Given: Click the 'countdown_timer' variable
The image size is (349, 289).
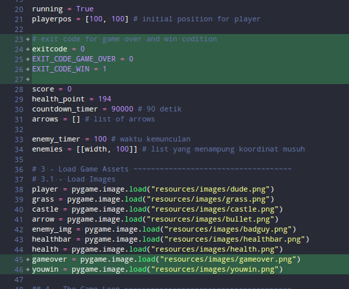Looking at the screenshot, I should 65,109.
